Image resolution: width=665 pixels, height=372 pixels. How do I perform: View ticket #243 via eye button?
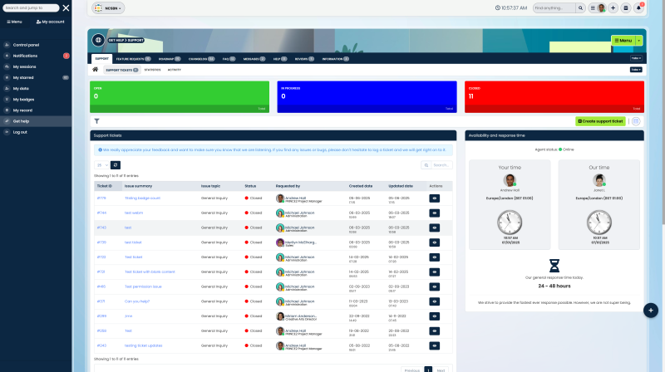(434, 345)
